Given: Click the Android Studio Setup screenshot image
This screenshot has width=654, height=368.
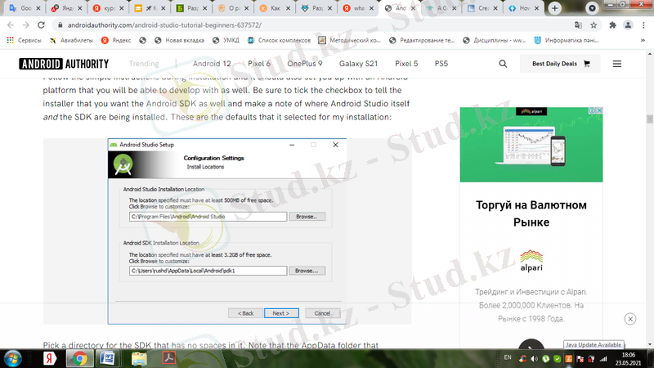Looking at the screenshot, I should coord(227,231).
